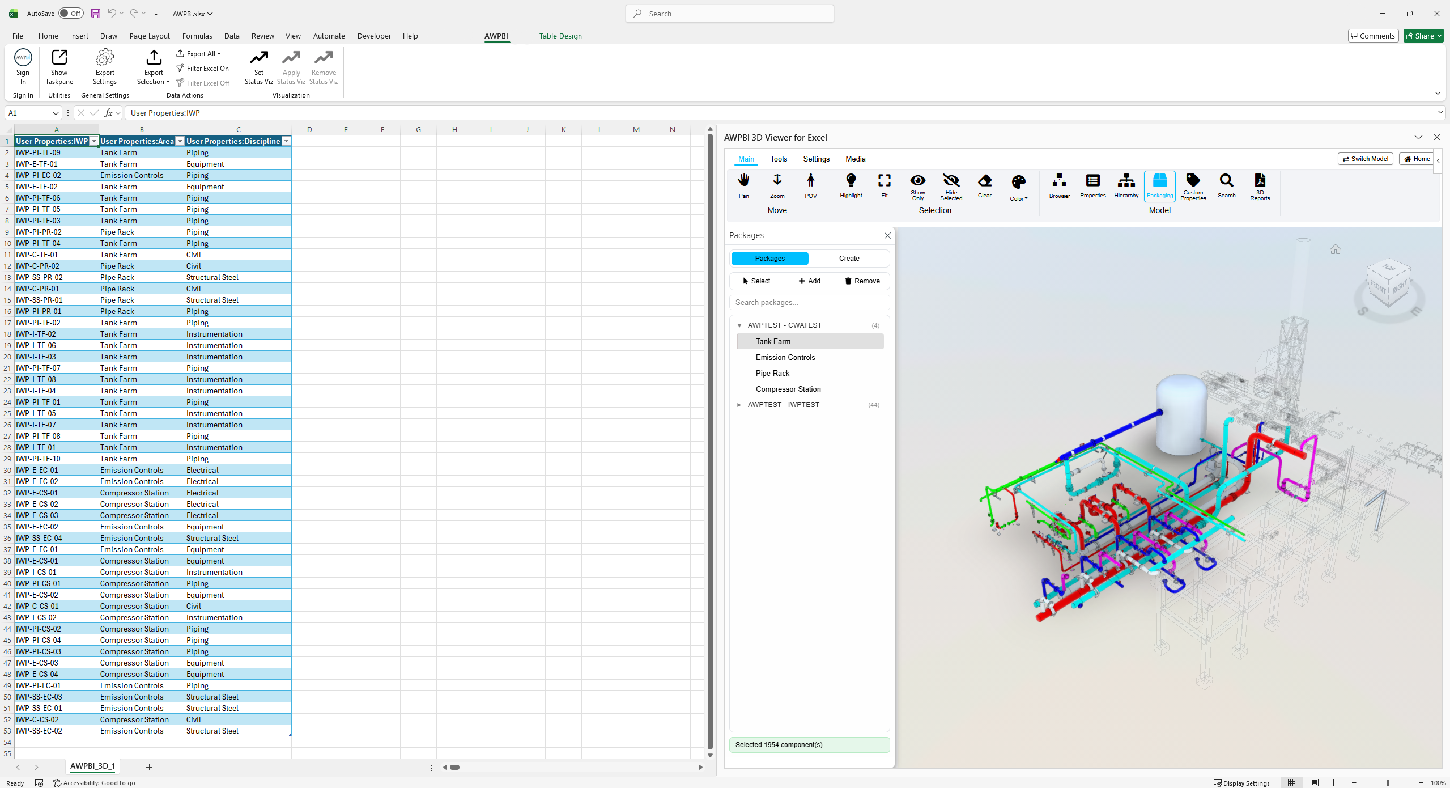Click the home view icon in the viewport

click(x=1335, y=249)
